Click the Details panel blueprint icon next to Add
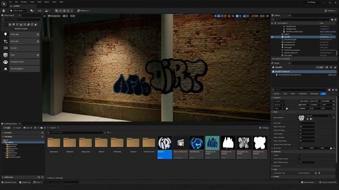Viewport: 339px width, 190px height. click(x=327, y=68)
